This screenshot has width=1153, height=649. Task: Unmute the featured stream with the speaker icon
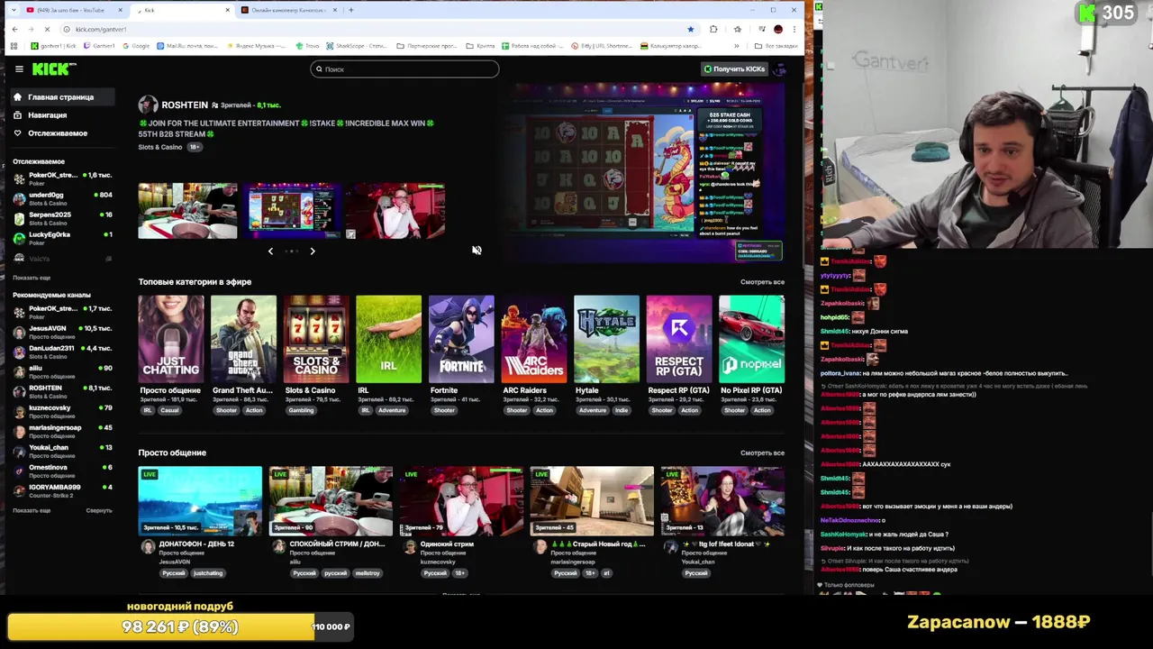tap(477, 251)
